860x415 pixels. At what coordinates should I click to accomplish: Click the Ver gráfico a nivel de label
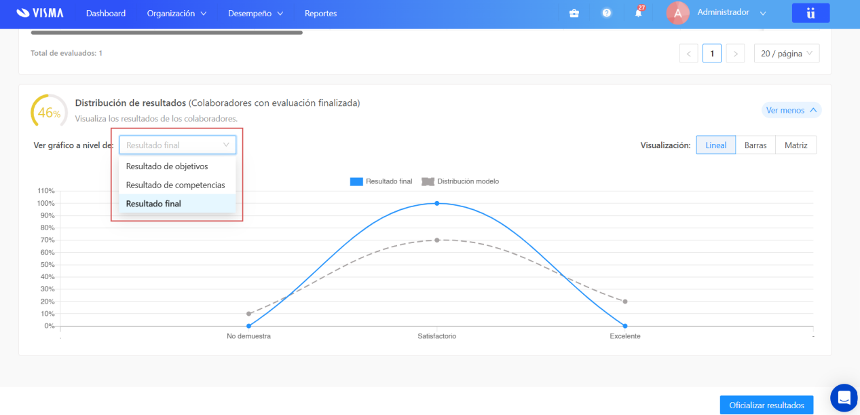(73, 145)
